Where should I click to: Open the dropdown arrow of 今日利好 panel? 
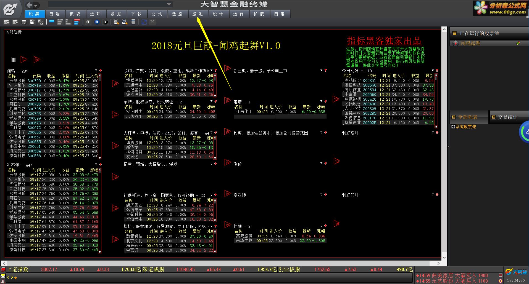433,70
